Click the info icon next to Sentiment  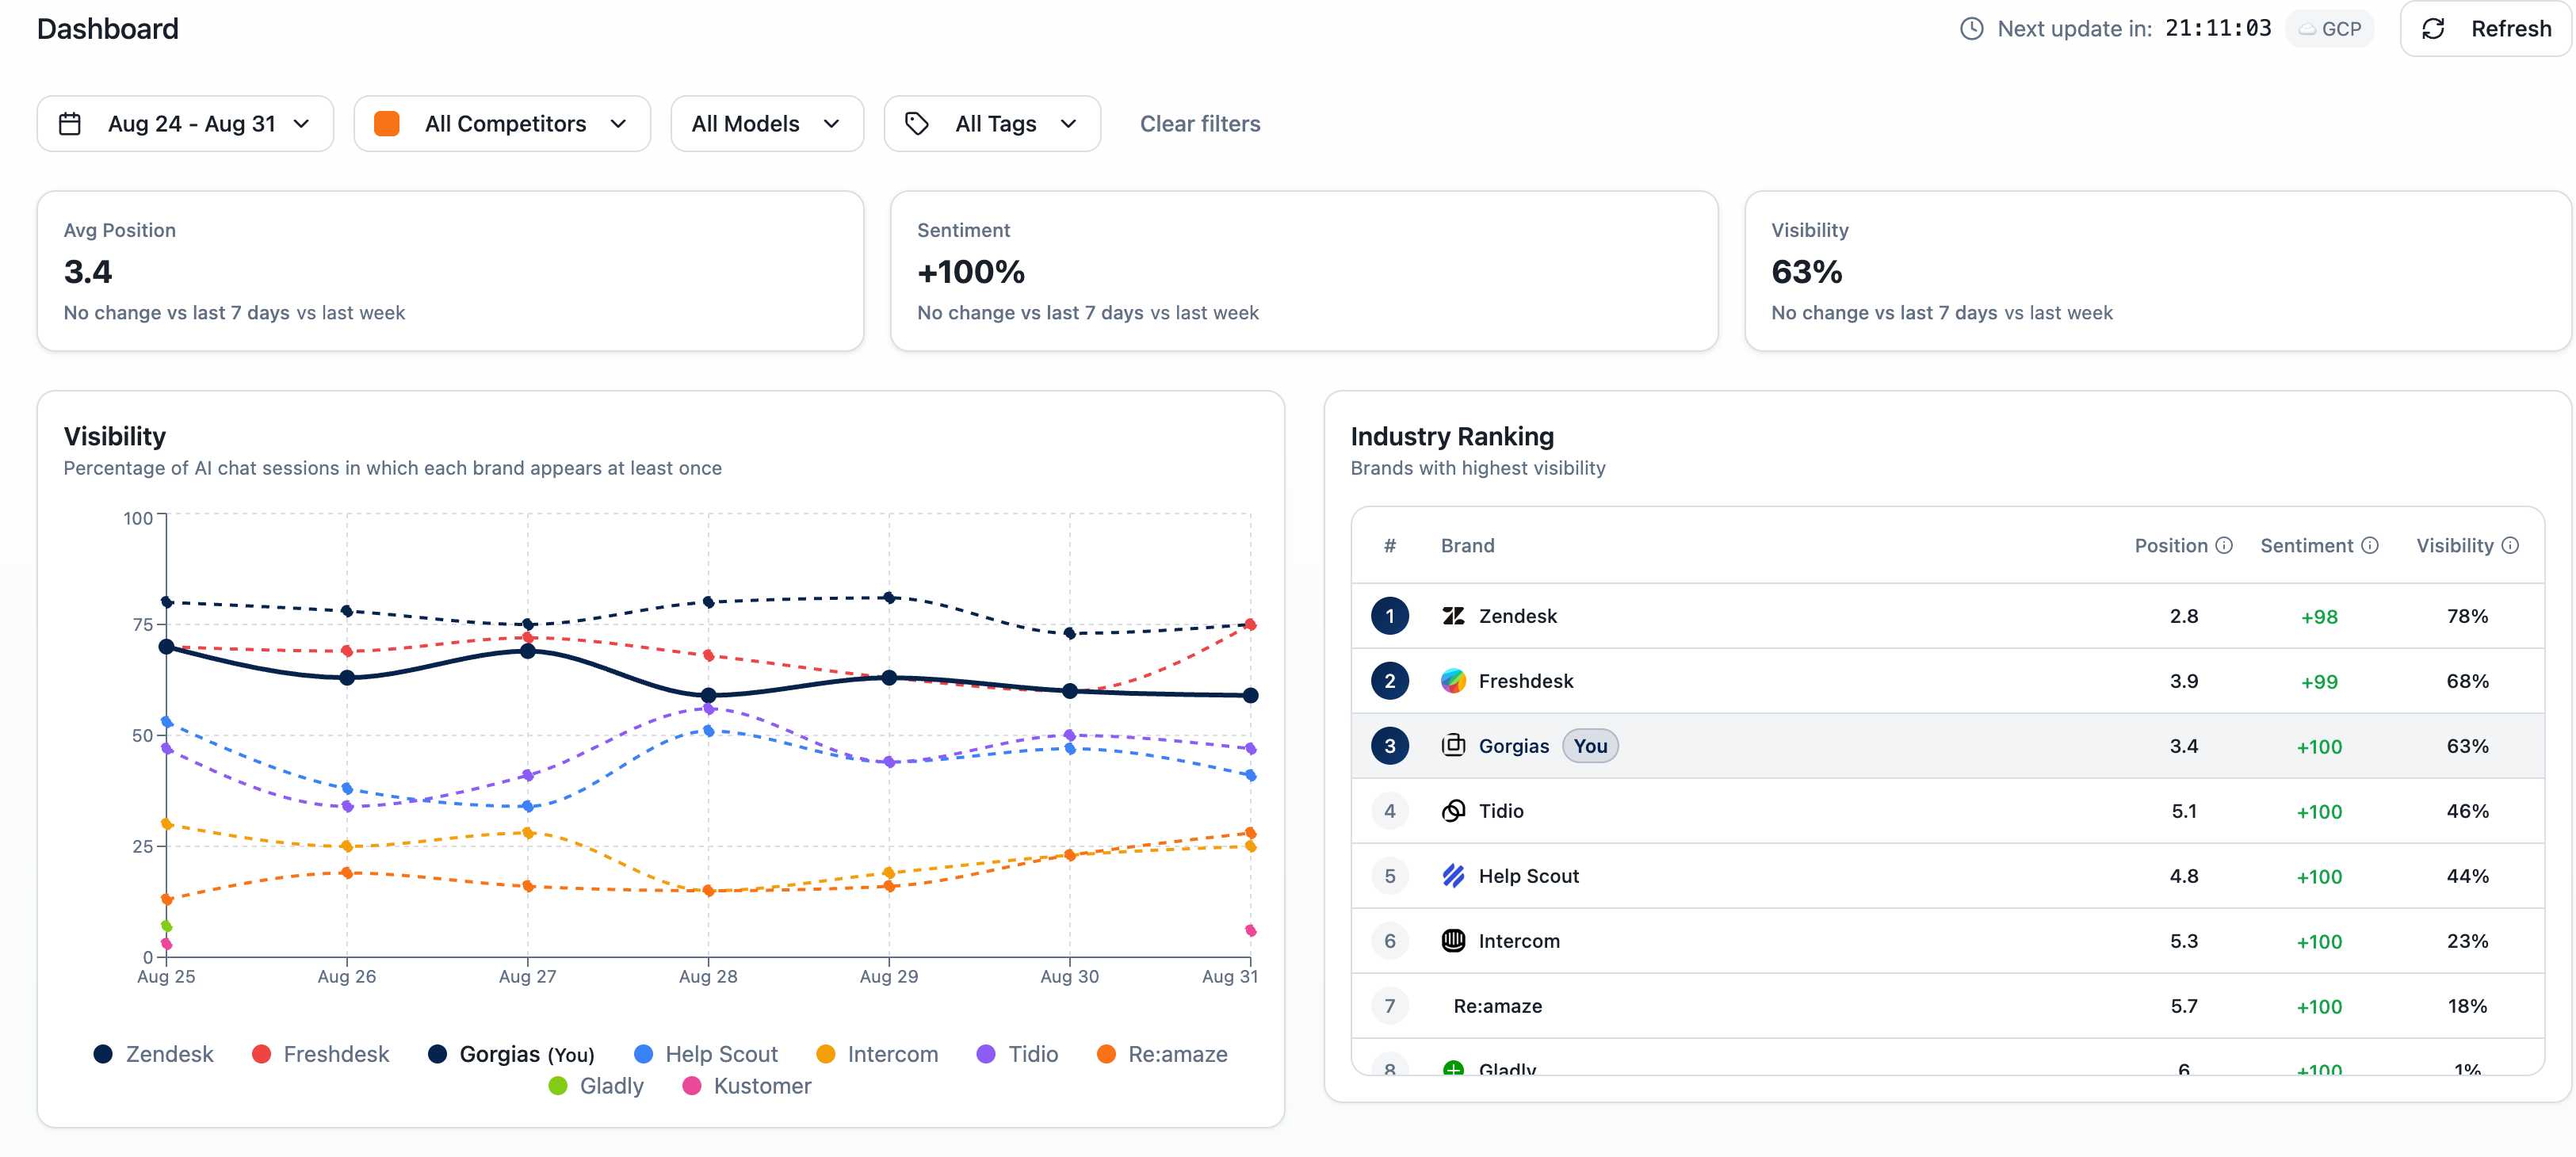coord(2370,546)
